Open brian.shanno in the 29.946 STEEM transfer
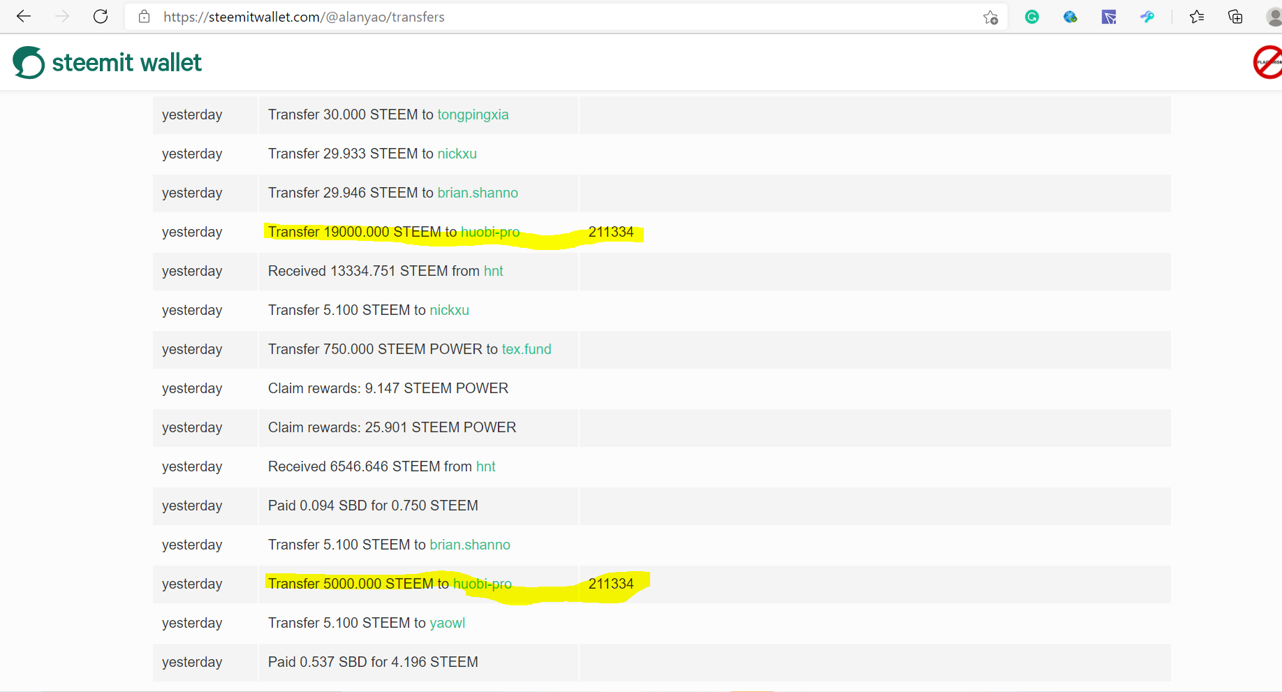 pyautogui.click(x=478, y=193)
